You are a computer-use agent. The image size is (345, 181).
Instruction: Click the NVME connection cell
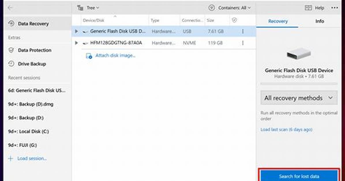[x=189, y=43]
